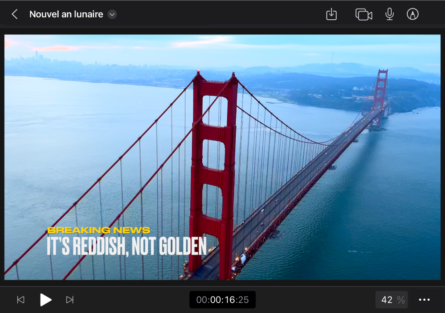The height and width of the screenshot is (313, 445).
Task: Go back using the left chevron
Action: point(15,14)
